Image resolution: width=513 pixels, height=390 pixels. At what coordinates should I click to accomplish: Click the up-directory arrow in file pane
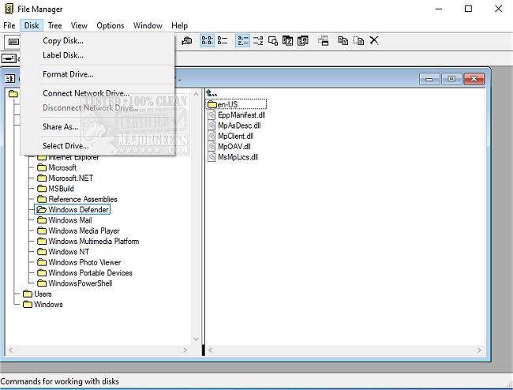coord(211,93)
